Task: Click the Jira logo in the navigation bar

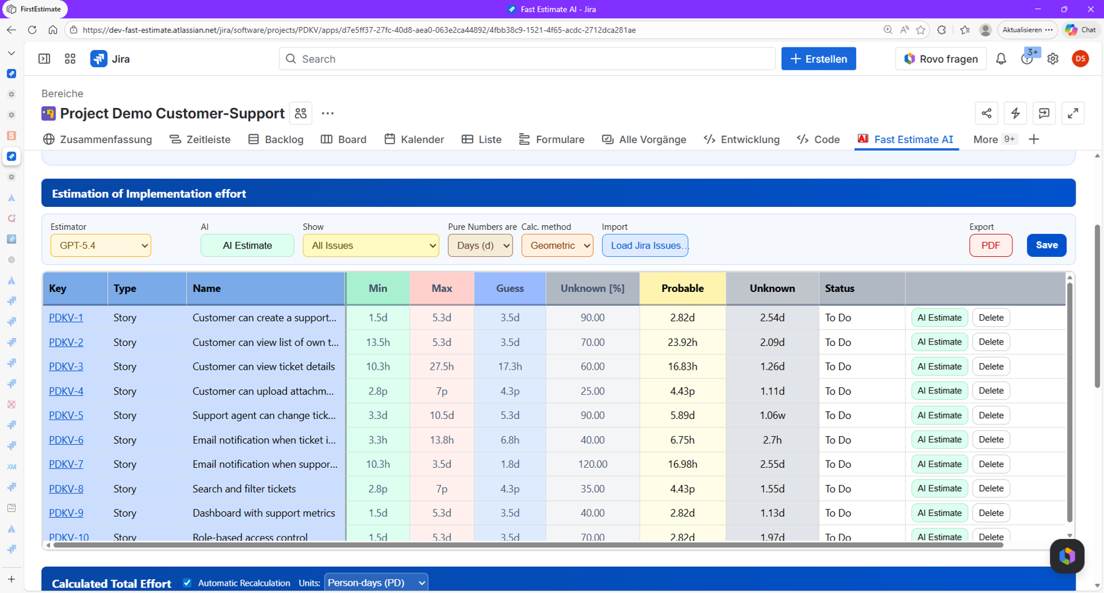Action: (x=99, y=59)
